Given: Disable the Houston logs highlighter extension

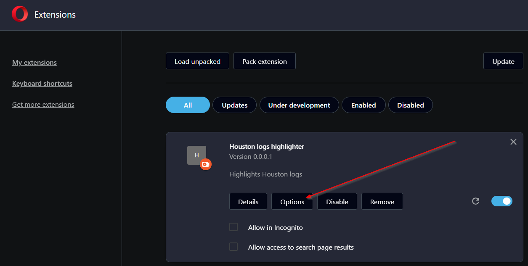Looking at the screenshot, I should tap(337, 202).
